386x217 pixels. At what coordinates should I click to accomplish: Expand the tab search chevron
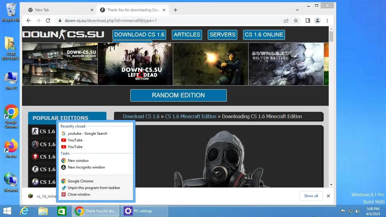(297, 10)
